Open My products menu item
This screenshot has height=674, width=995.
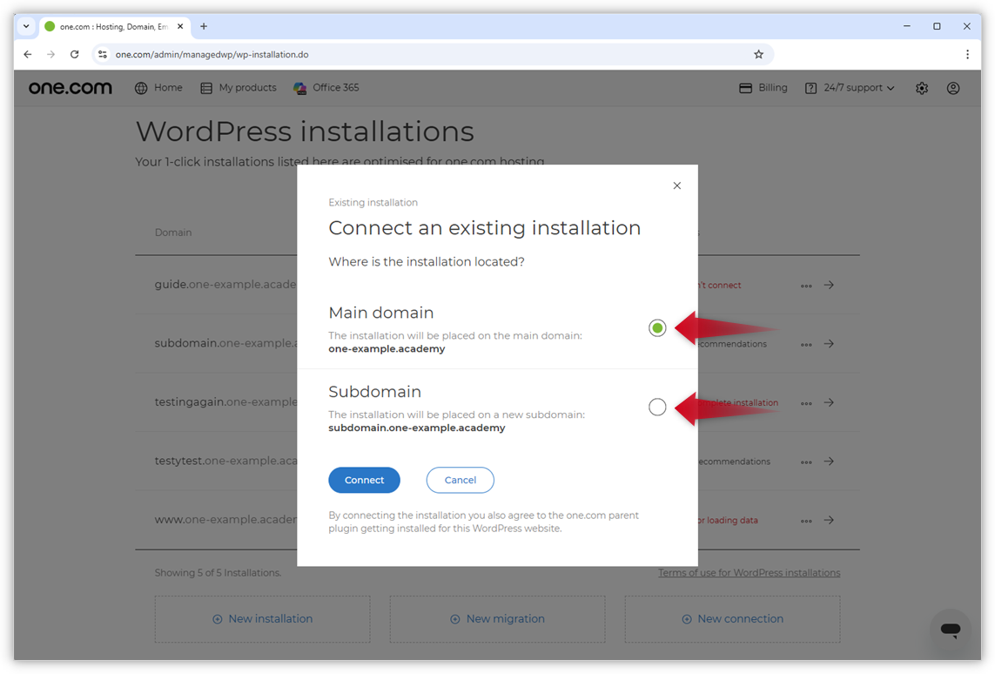coord(239,88)
